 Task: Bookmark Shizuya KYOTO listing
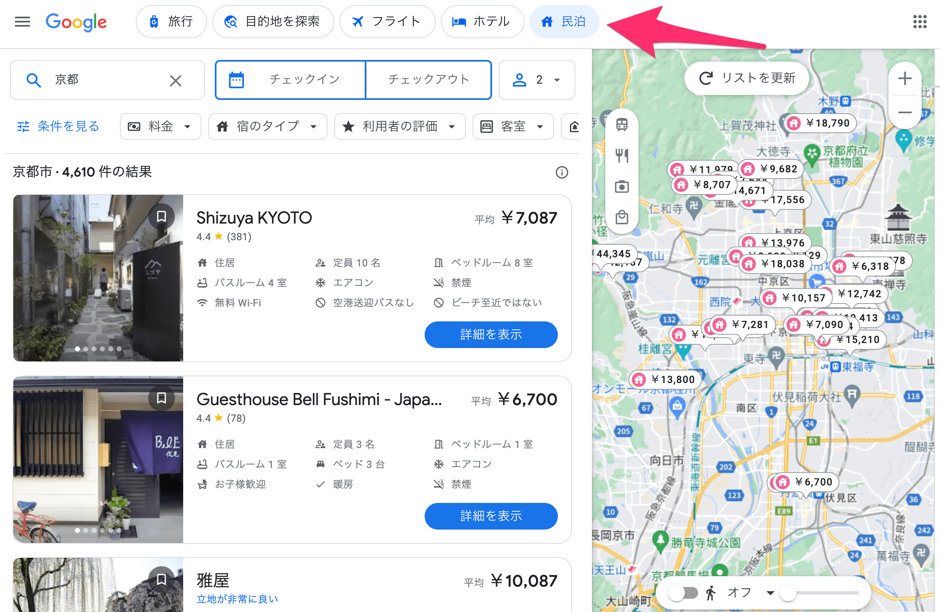[x=162, y=216]
